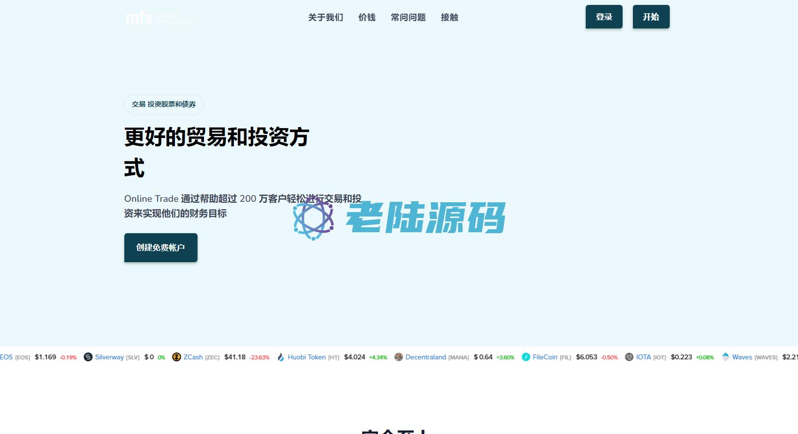The height and width of the screenshot is (434, 798).
Task: Click the IOTA coin icon
Action: coord(629,357)
